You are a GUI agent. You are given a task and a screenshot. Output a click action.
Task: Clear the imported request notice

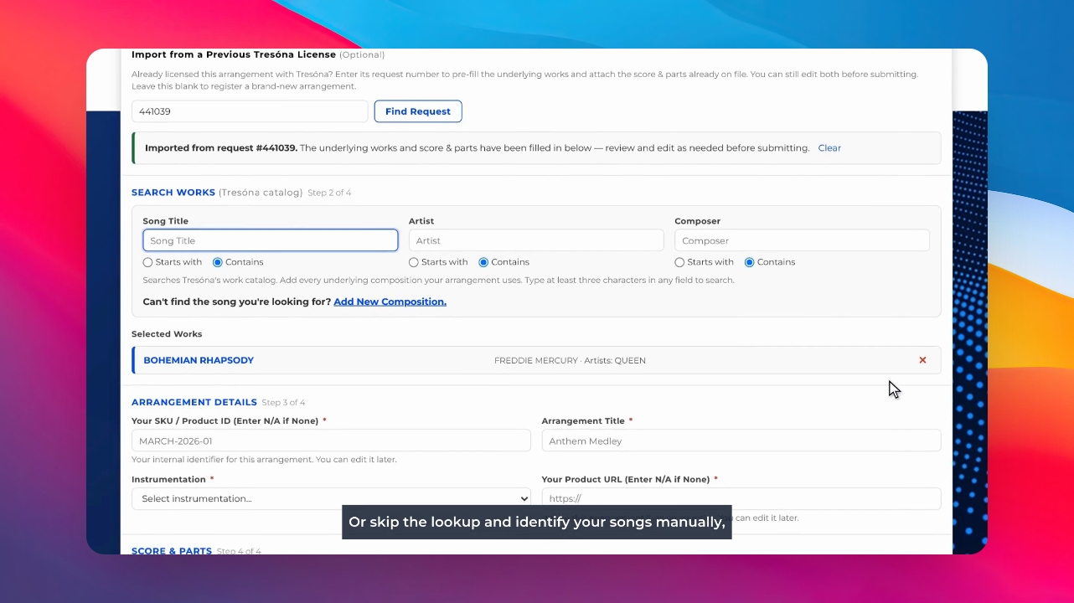point(829,148)
